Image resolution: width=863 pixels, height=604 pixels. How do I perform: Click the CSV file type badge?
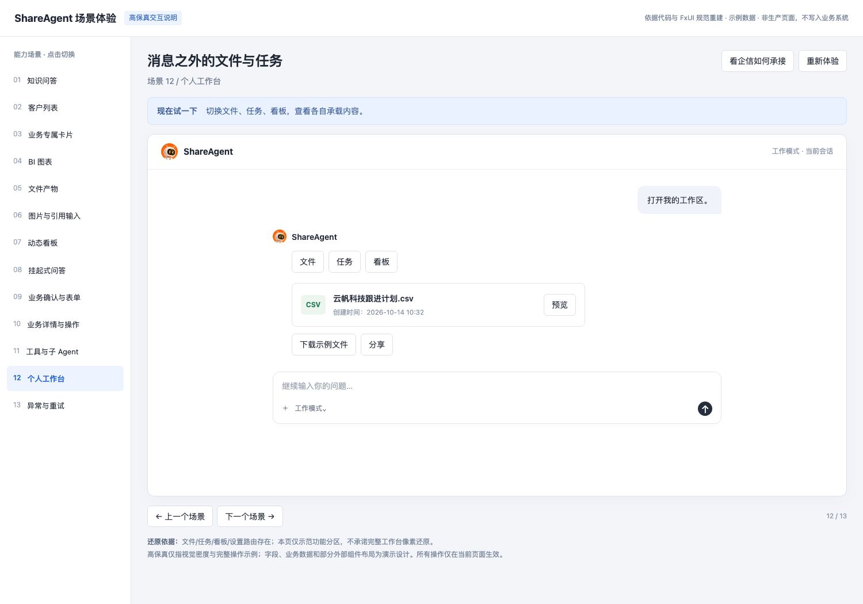click(313, 304)
